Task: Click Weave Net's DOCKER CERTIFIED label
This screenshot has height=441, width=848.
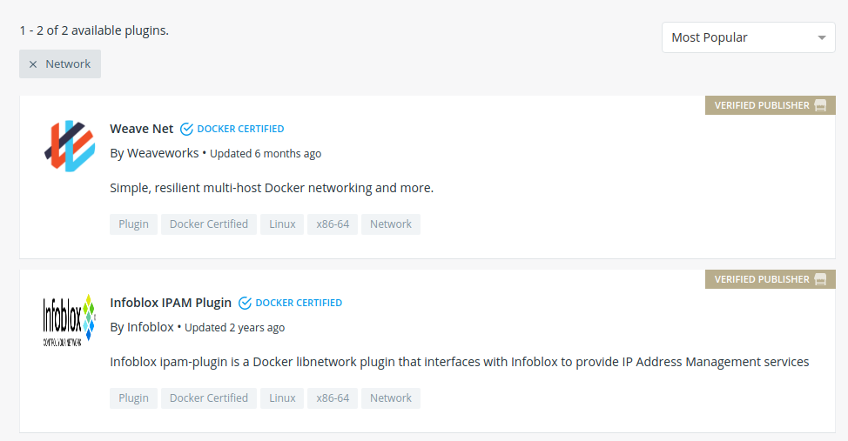Action: (240, 129)
